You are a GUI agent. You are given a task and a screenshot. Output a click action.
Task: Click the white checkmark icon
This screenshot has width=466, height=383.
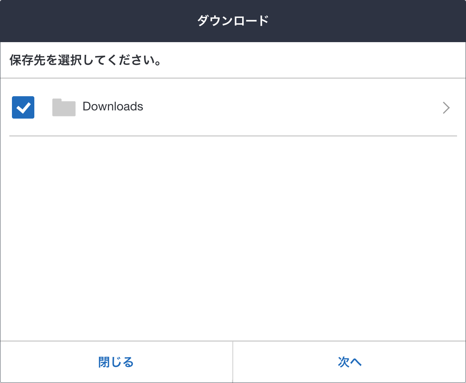tap(23, 108)
